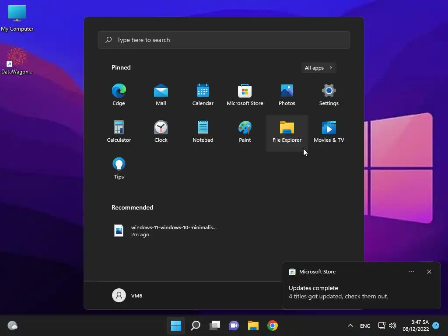
Task: Open the weather widgets button
Action: coord(13,325)
